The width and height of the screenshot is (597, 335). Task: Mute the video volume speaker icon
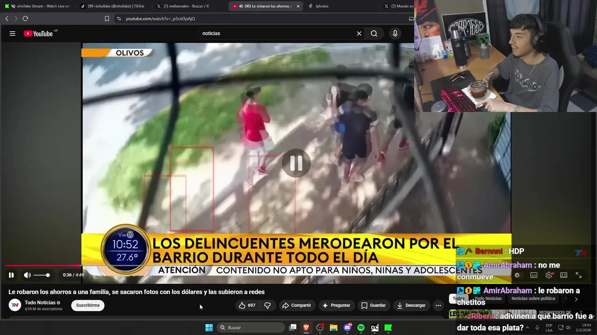click(x=28, y=275)
